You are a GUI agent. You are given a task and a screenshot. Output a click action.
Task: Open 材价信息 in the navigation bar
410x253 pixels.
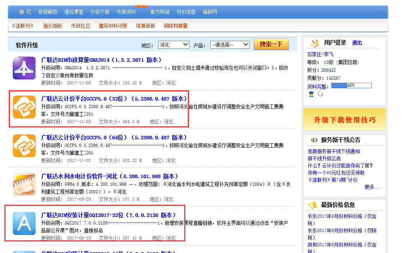coord(186,12)
